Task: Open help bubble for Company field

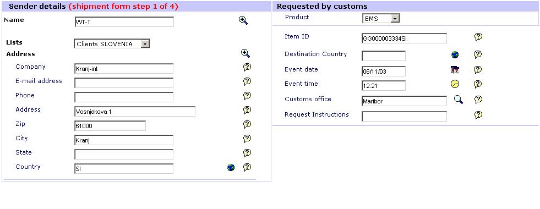Action: click(x=247, y=67)
